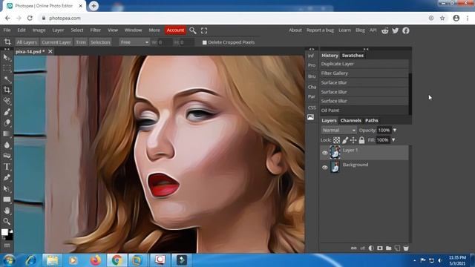Click the link layers icon
The image size is (475, 267).
click(353, 248)
